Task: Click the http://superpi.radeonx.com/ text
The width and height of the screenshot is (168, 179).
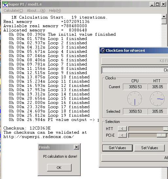Action: tap(39, 137)
